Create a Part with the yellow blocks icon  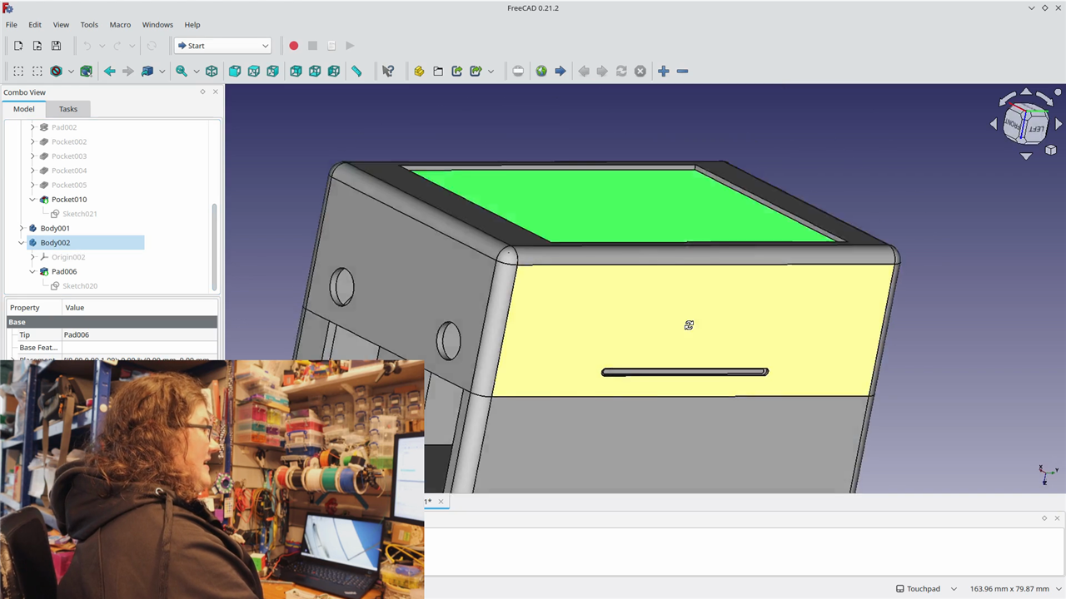pos(419,72)
